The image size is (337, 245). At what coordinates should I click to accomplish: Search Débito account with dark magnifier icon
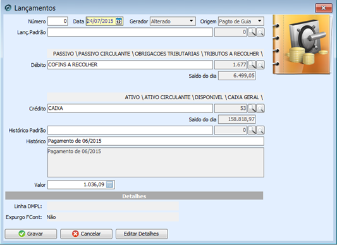pyautogui.click(x=252, y=64)
